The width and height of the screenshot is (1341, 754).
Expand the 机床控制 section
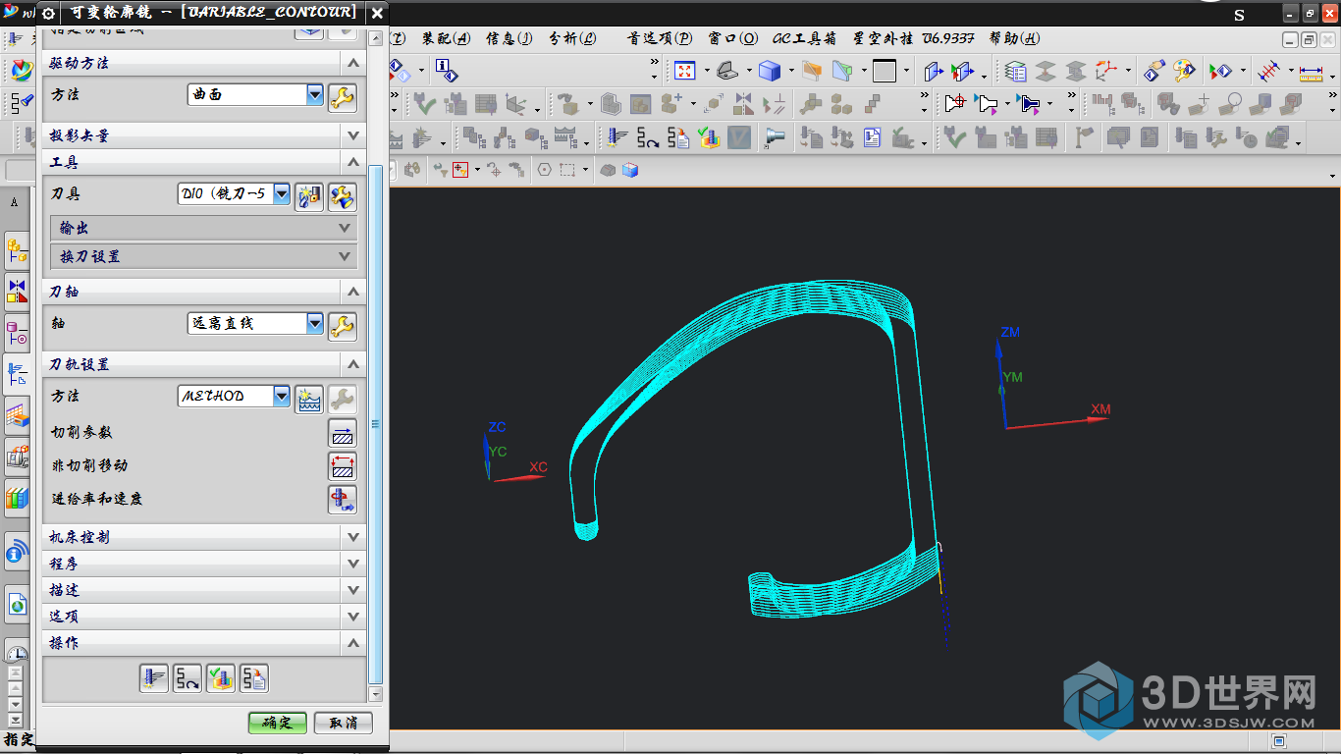click(x=353, y=537)
